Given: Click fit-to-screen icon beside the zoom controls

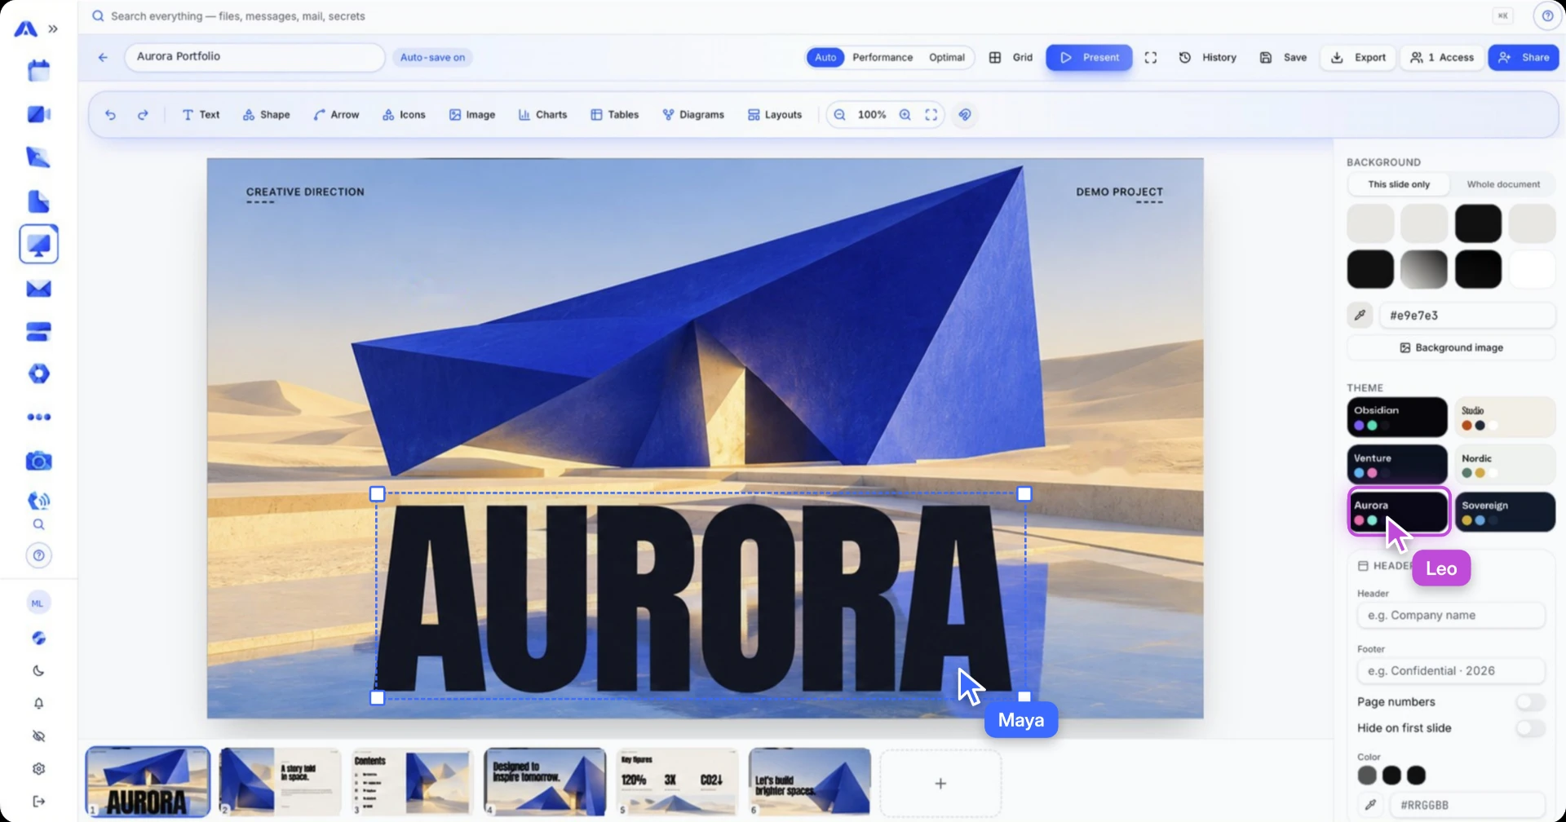Looking at the screenshot, I should (931, 115).
